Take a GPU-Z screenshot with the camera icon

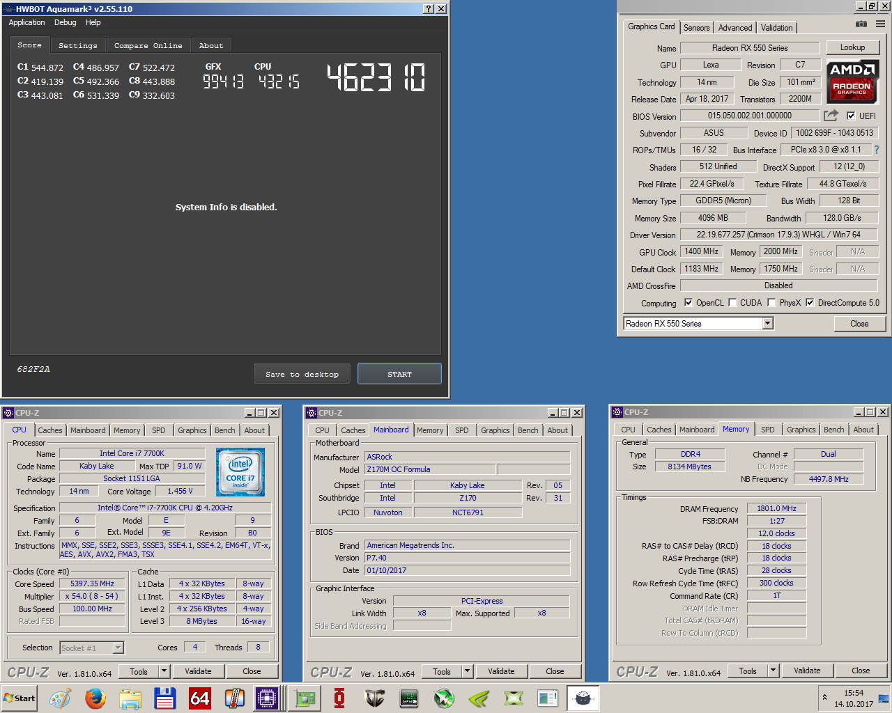(861, 24)
